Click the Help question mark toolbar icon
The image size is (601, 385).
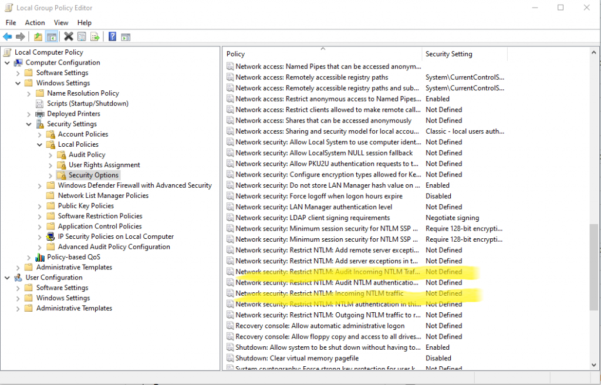[113, 36]
